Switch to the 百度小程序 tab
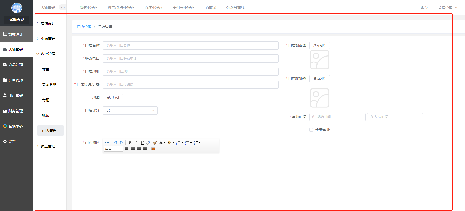Image resolution: width=465 pixels, height=211 pixels. 154,8
